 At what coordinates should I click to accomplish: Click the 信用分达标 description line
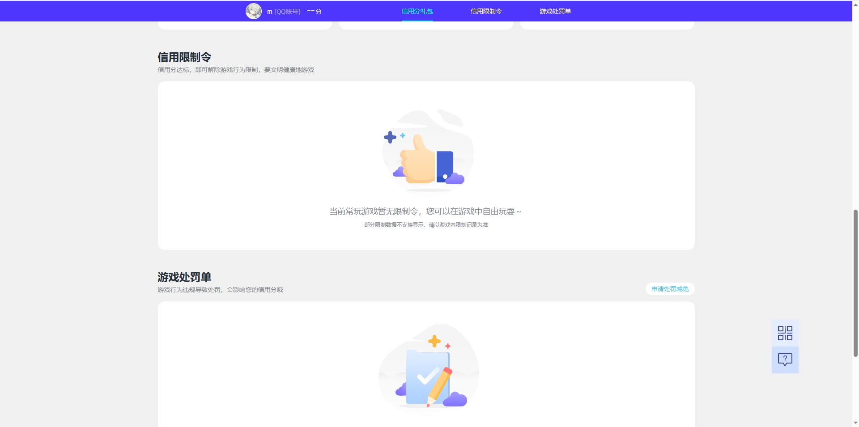236,70
